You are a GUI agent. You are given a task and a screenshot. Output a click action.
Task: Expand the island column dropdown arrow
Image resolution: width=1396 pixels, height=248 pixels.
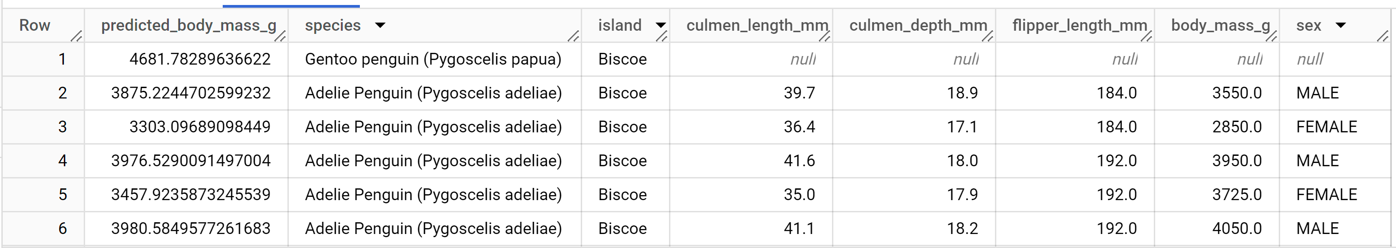pyautogui.click(x=660, y=25)
